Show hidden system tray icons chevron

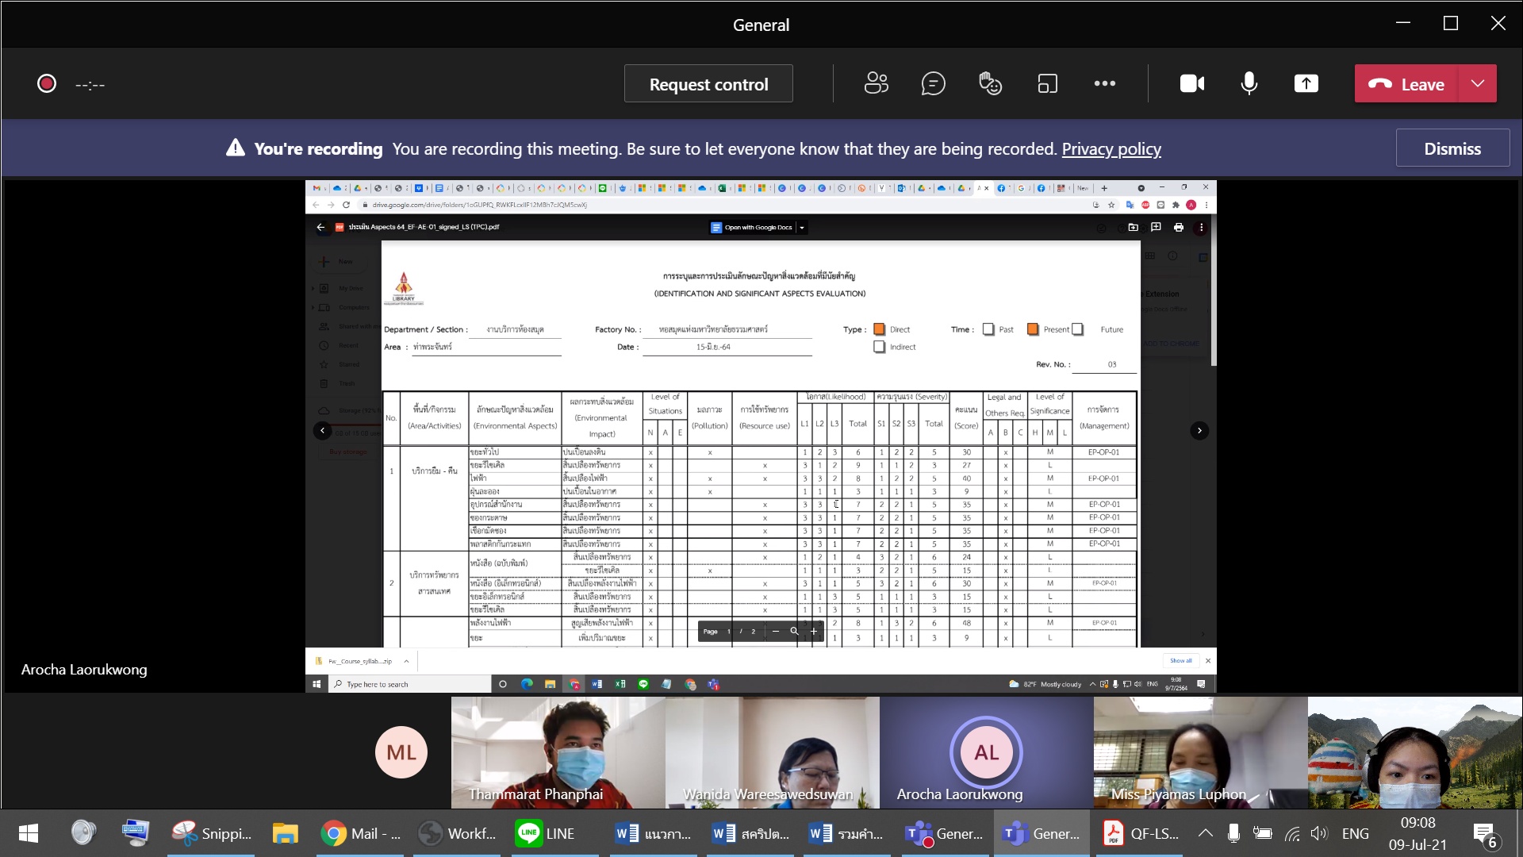tap(1205, 833)
